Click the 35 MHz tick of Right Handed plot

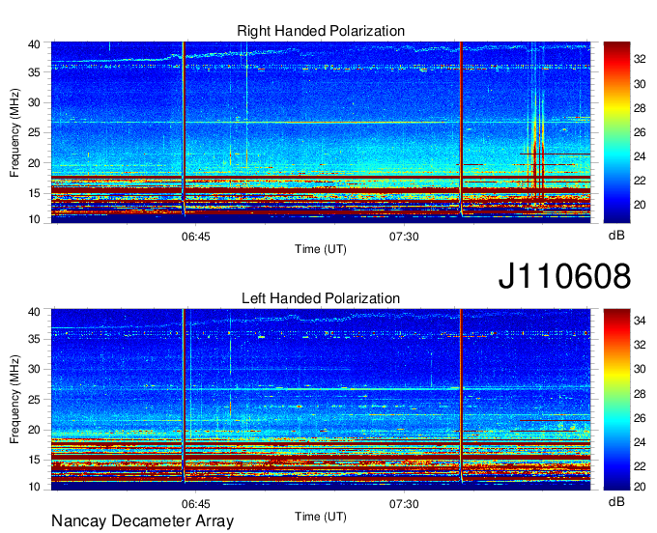(34, 72)
